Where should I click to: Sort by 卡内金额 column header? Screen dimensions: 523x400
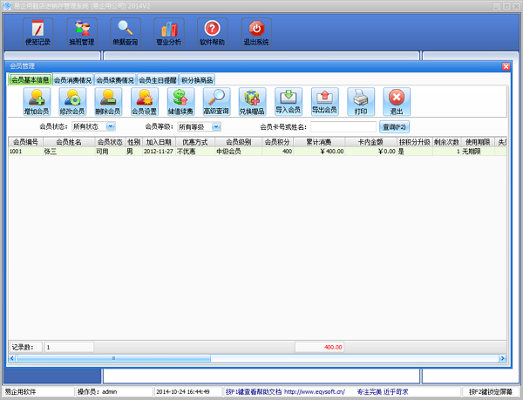[371, 142]
